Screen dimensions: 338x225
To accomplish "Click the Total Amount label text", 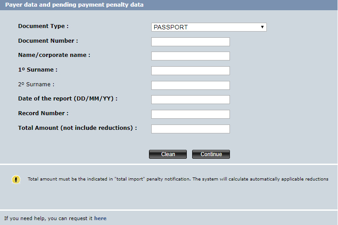I will pyautogui.click(x=77, y=128).
